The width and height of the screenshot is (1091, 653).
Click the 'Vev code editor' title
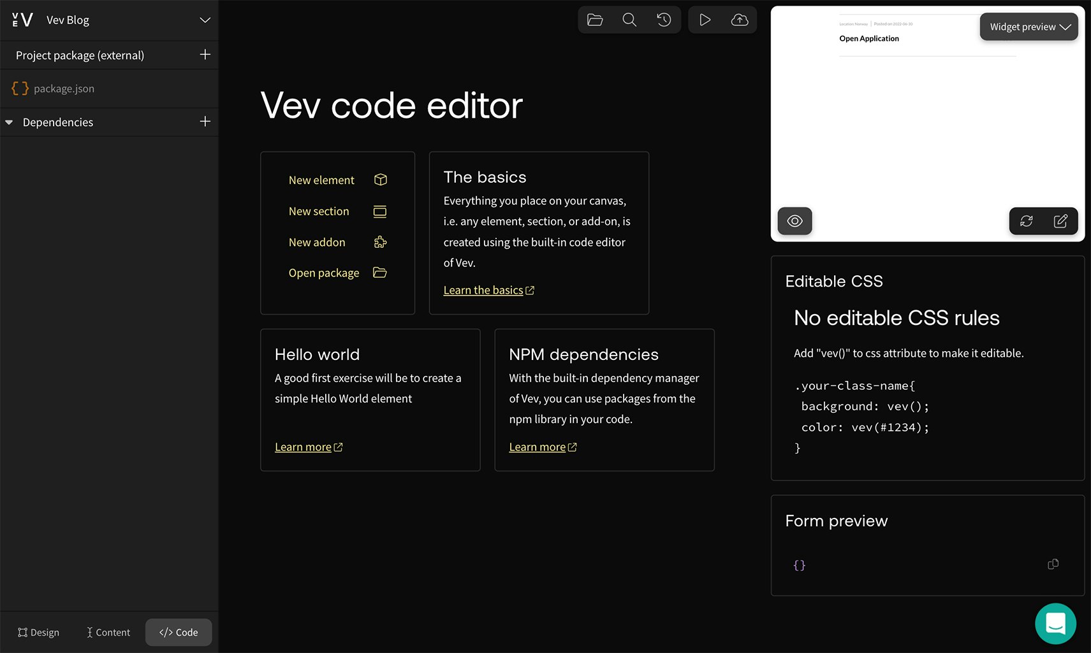click(x=392, y=105)
